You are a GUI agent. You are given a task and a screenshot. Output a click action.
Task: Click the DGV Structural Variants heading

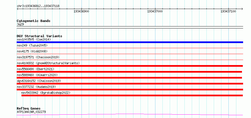(x=39, y=36)
